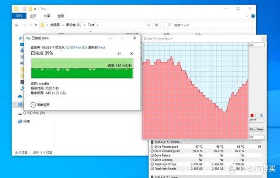This screenshot has width=280, height=178.
Task: Click the graph minimum field showing 35
Action: (x=257, y=137)
